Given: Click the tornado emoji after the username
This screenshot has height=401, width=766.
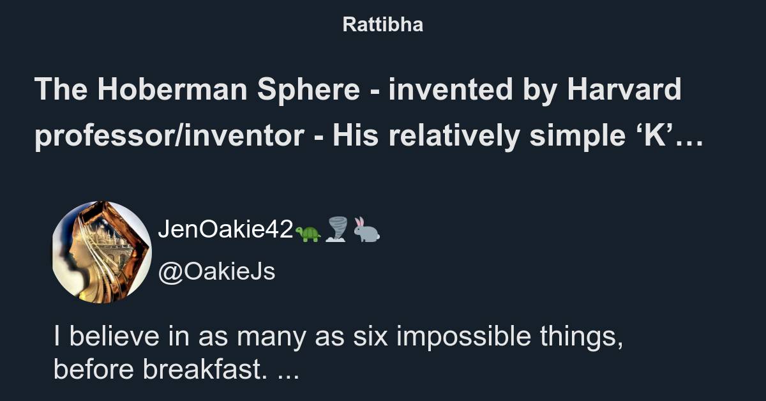Looking at the screenshot, I should 336,230.
